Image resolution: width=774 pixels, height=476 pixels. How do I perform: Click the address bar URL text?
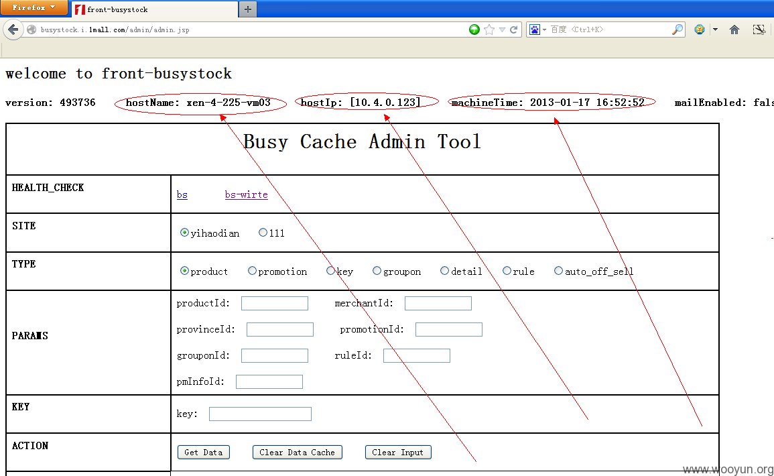pos(115,29)
